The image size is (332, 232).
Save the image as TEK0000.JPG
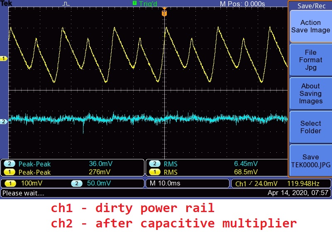(310, 161)
